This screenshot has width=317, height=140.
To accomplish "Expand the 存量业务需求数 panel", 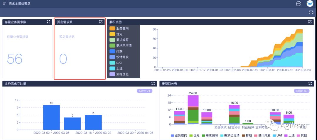I will [48, 22].
